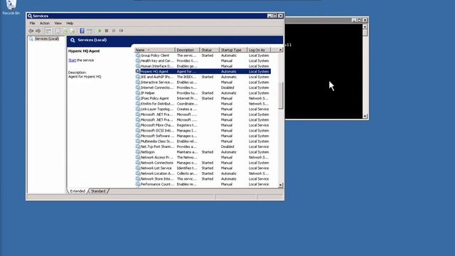Click the Back arrow in Services toolbar

31,31
